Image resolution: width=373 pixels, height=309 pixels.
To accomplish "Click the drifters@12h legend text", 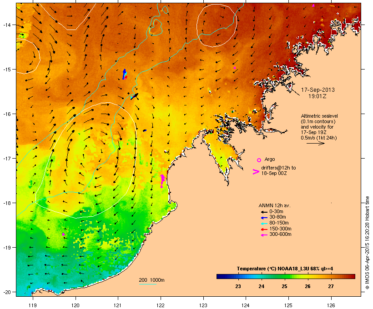I will pyautogui.click(x=278, y=170).
